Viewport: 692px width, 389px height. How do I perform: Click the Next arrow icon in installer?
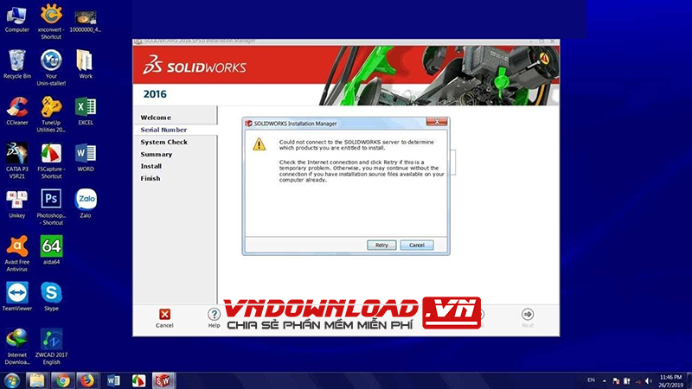(x=527, y=315)
